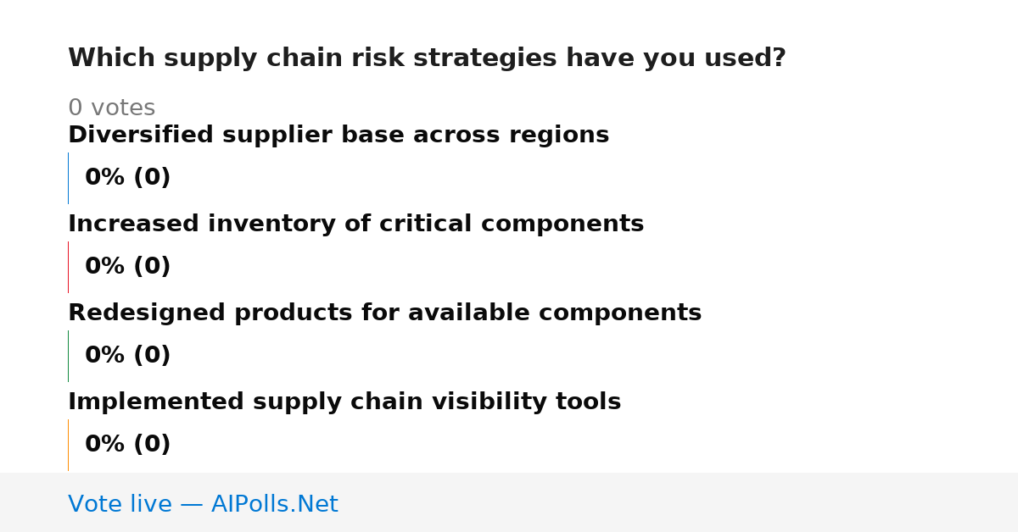
Task: Click the green result bar
Action: [x=68, y=356]
